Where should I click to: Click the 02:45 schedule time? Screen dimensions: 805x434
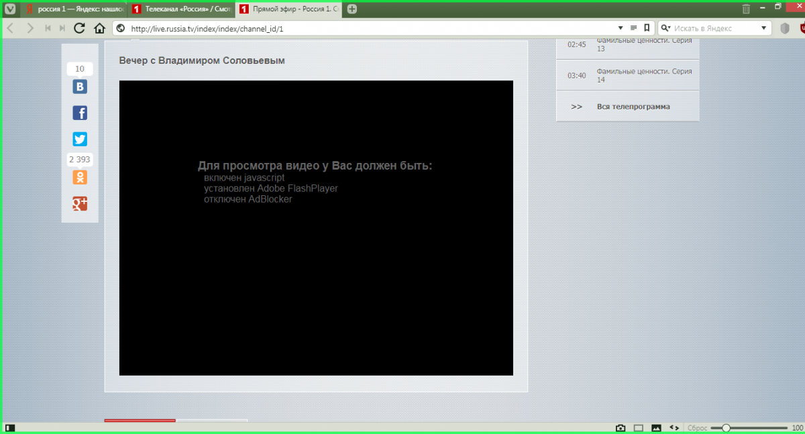(x=576, y=45)
